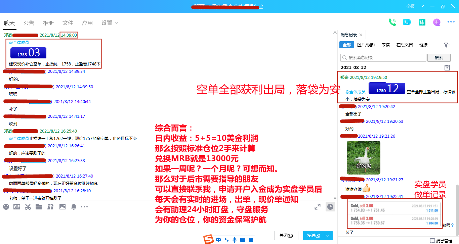Filter records by 图片/视频
This screenshot has height=244, width=459.
tap(366, 45)
